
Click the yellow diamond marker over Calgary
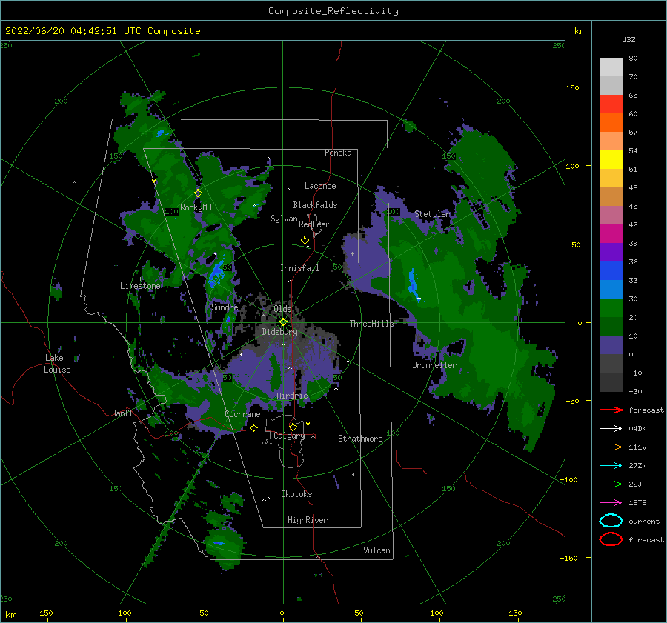tap(293, 427)
